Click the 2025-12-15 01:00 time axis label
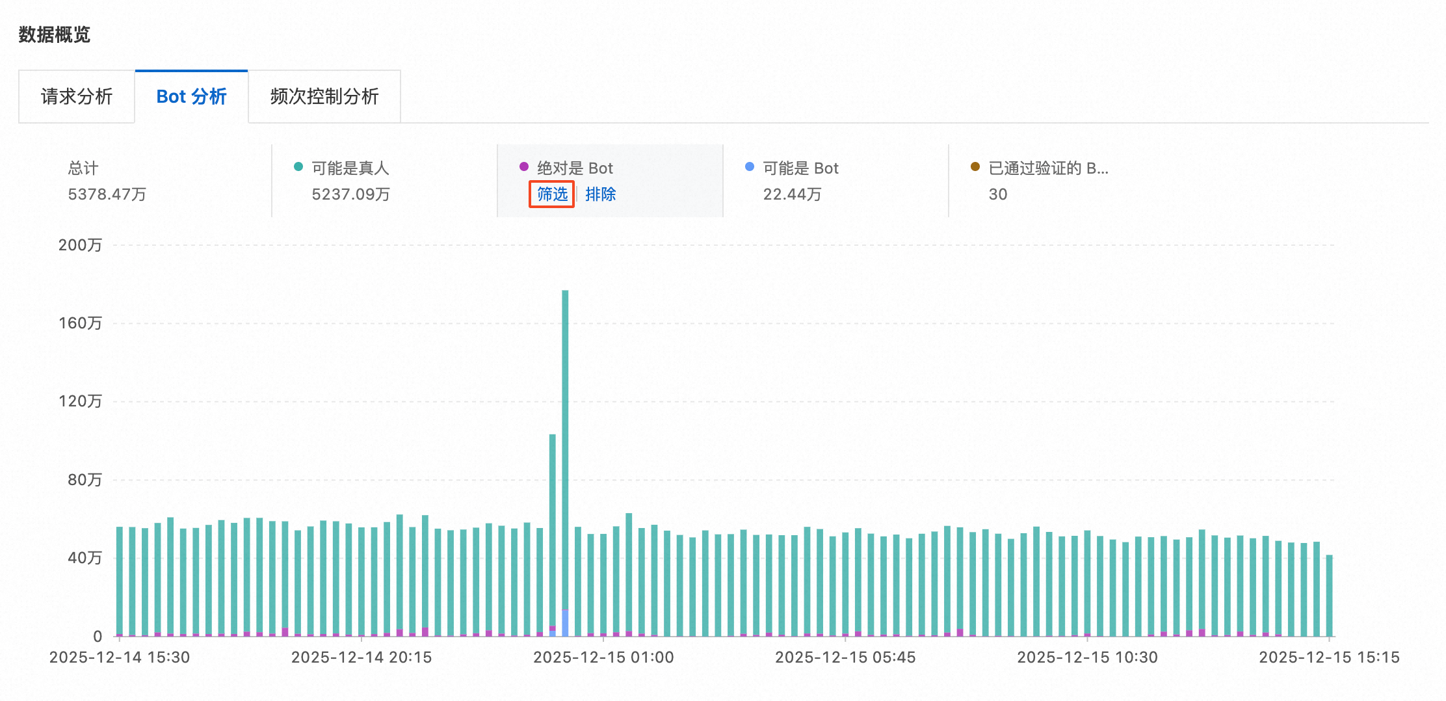Viewport: 1446px width, 701px height. (x=603, y=657)
